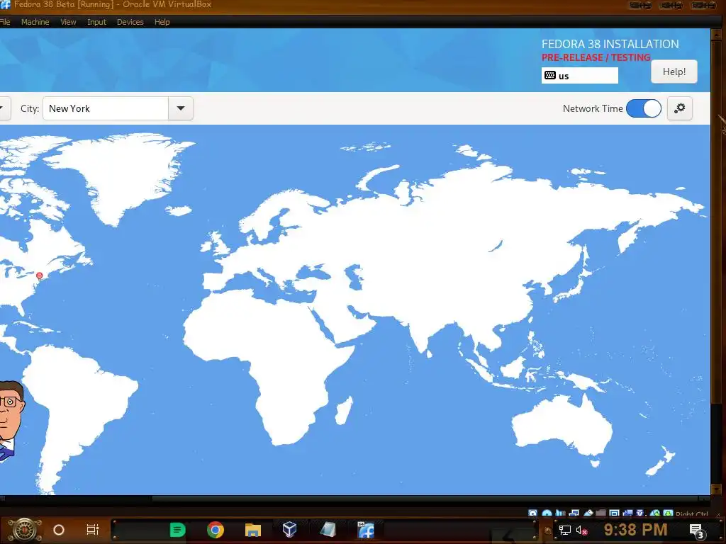Click the green-arrow keyboard capture icon

[669, 514]
